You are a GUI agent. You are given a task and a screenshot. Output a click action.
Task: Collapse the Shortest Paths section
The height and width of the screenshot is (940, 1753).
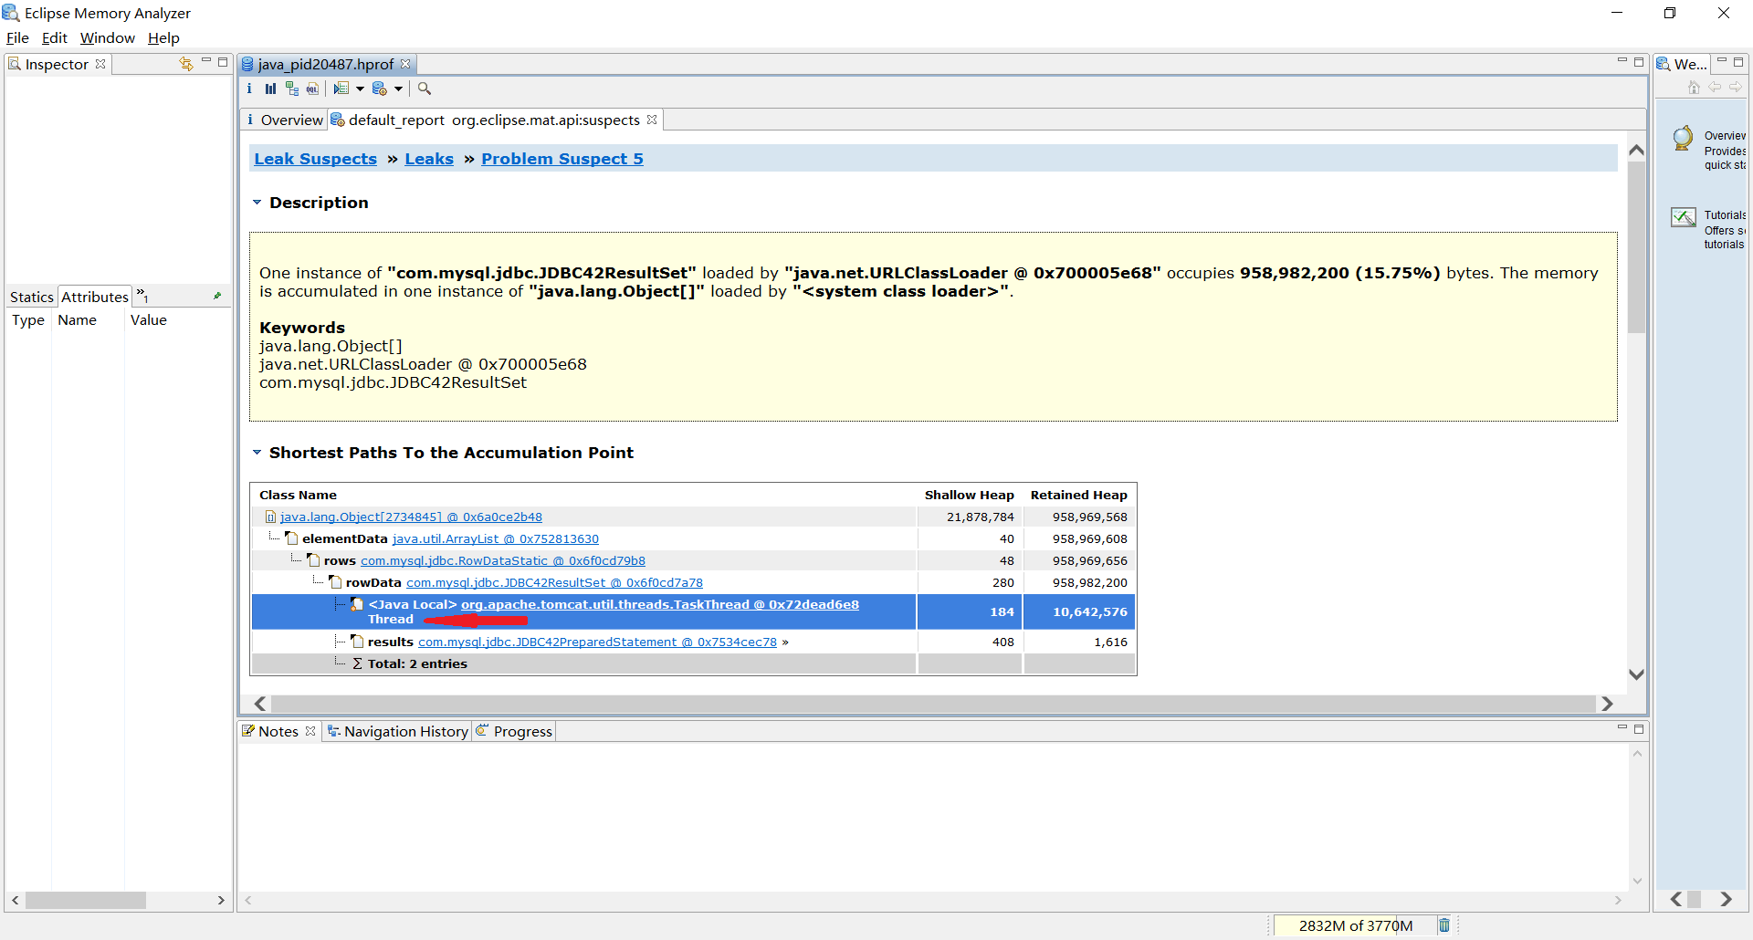[x=257, y=453]
